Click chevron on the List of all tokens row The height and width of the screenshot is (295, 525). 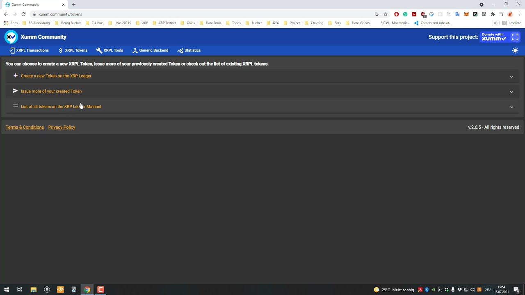511,107
